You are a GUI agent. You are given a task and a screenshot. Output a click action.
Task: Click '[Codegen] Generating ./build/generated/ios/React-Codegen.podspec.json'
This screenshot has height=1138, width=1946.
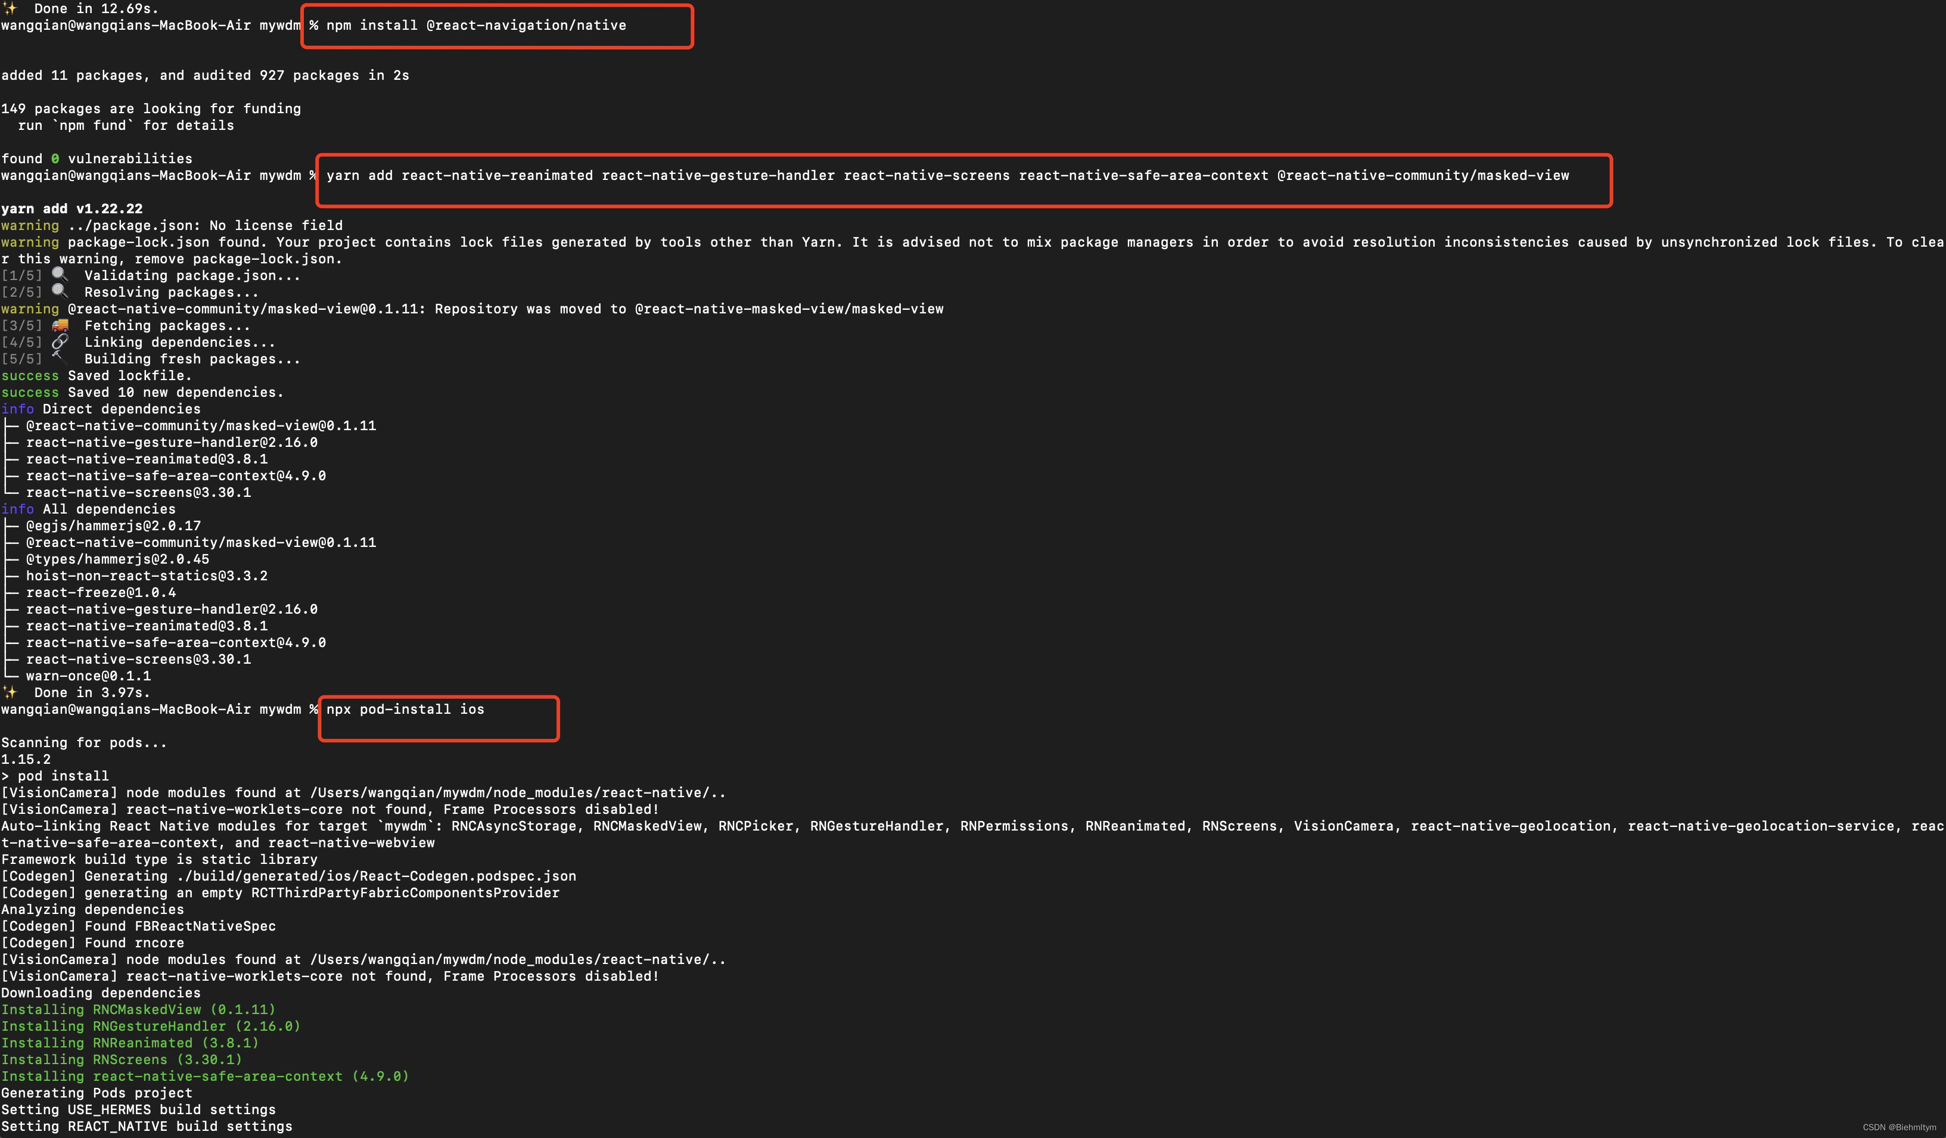pos(289,876)
